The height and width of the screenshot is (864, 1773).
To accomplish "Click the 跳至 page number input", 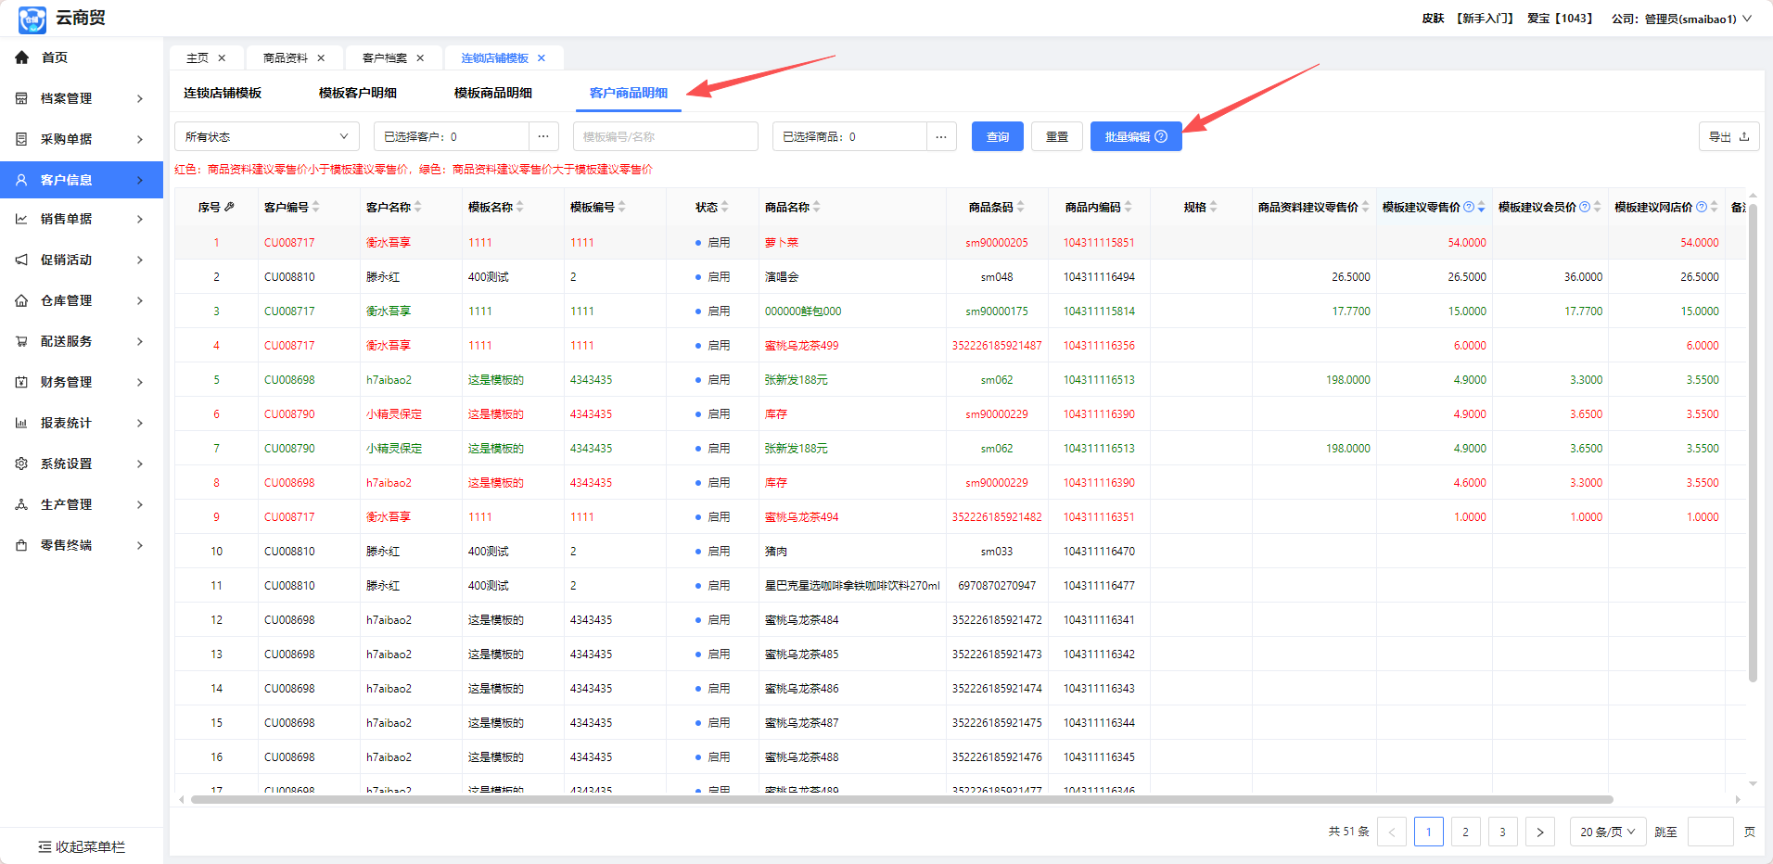I will [1711, 832].
